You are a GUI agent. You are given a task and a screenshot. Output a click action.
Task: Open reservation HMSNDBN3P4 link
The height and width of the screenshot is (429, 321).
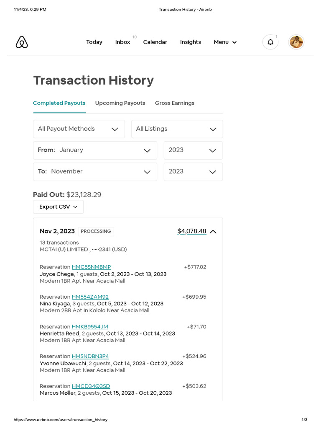pos(90,356)
